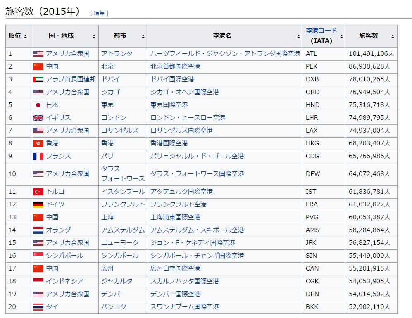
Task: Open the イスタンブール city link
Action: [x=123, y=192]
